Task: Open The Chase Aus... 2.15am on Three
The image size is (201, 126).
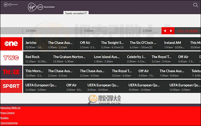Action: [x=60, y=73]
